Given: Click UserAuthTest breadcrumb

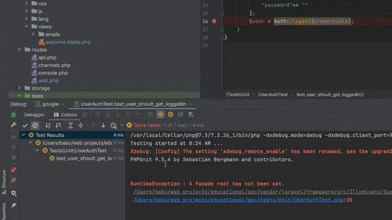Looking at the screenshot, I should pos(273,95).
